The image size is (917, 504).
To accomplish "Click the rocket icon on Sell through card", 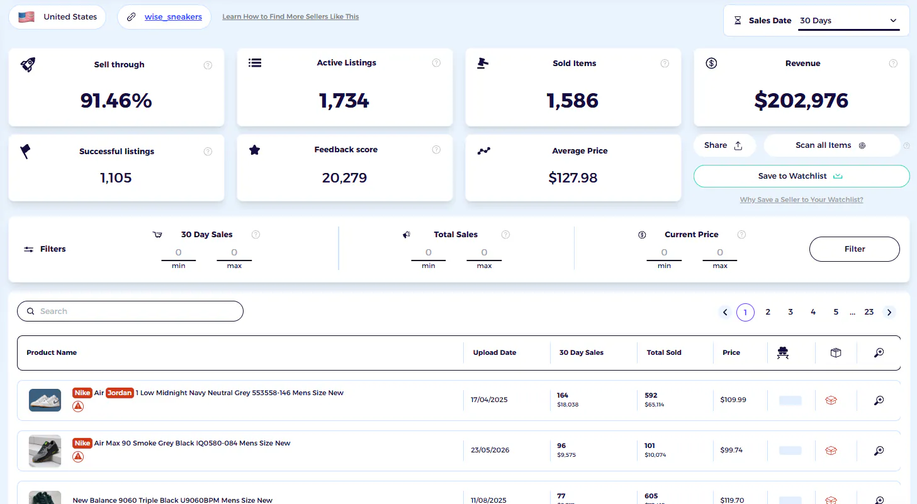I will point(28,64).
